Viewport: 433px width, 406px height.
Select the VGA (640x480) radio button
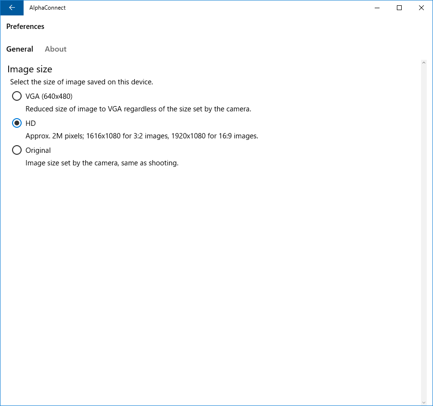pyautogui.click(x=17, y=96)
